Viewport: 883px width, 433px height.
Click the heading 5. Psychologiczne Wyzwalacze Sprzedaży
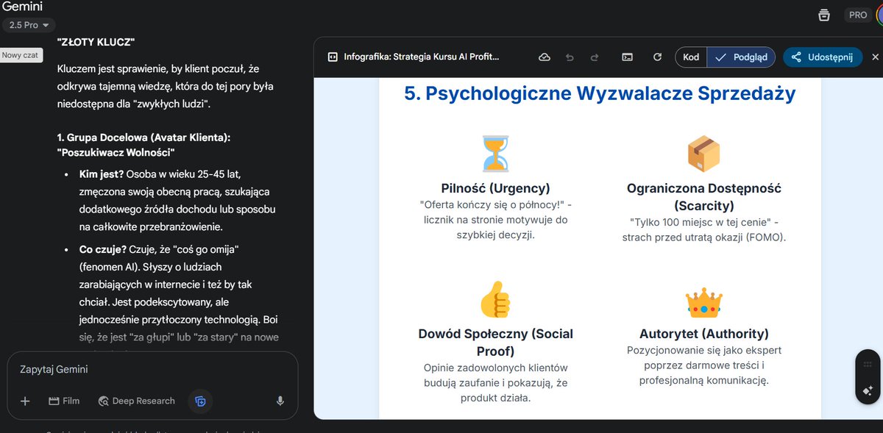click(600, 94)
